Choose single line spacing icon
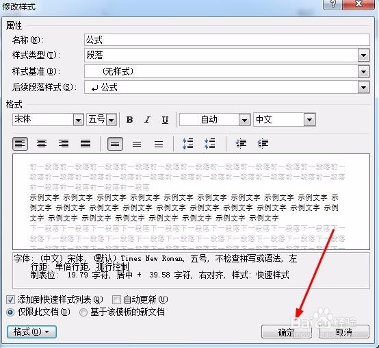This screenshot has width=379, height=348. point(115,144)
